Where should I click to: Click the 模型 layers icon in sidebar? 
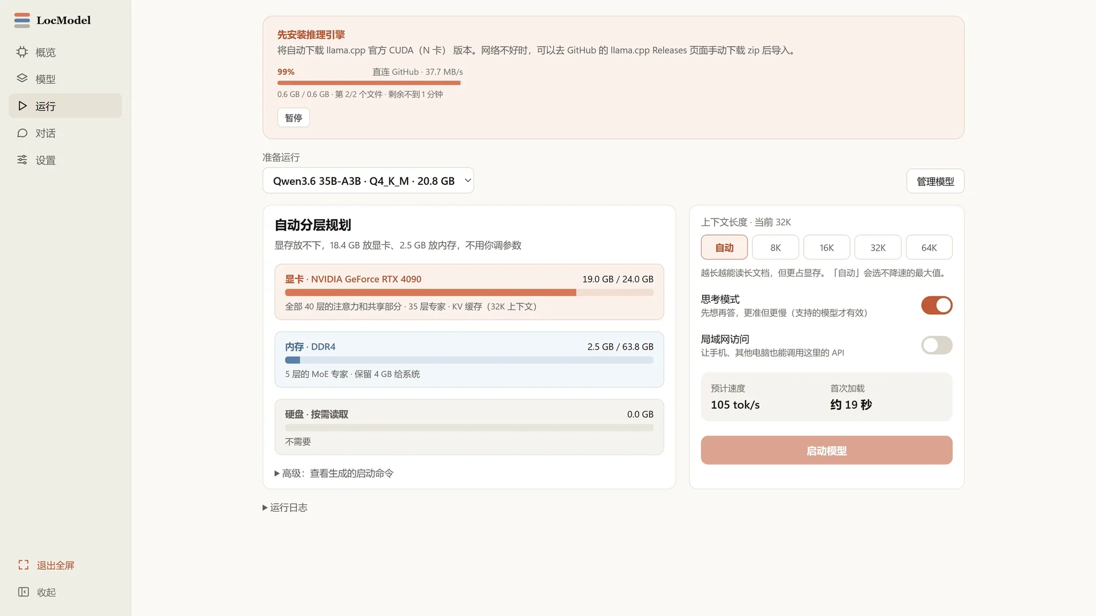point(22,79)
